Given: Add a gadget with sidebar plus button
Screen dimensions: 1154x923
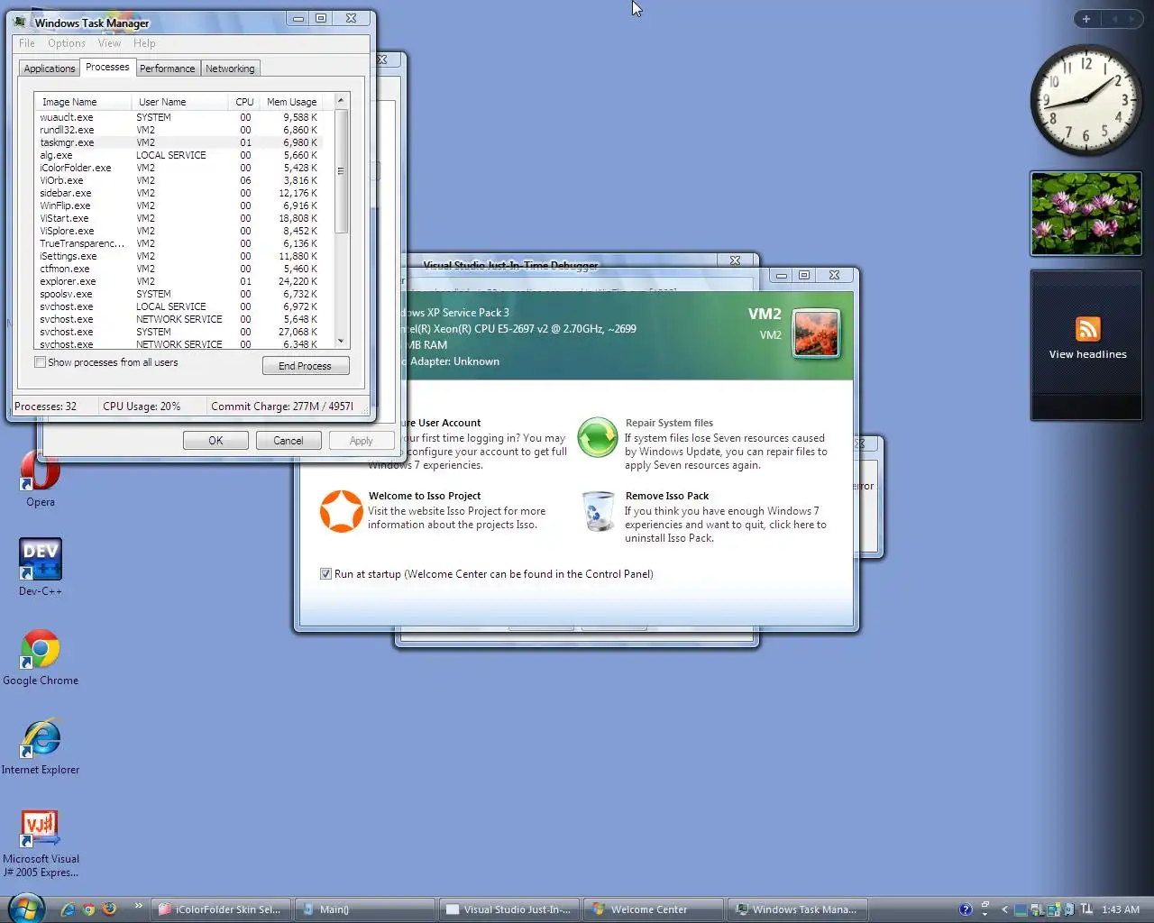Looking at the screenshot, I should [1086, 19].
